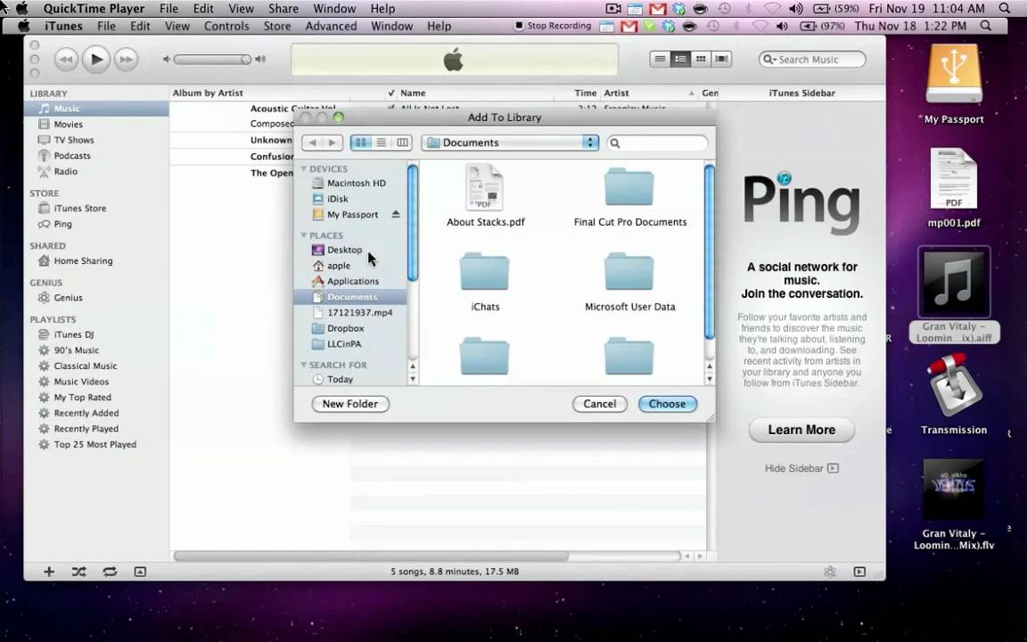The height and width of the screenshot is (642, 1027).
Task: Click the iTunes volume slider
Action: pyautogui.click(x=213, y=59)
